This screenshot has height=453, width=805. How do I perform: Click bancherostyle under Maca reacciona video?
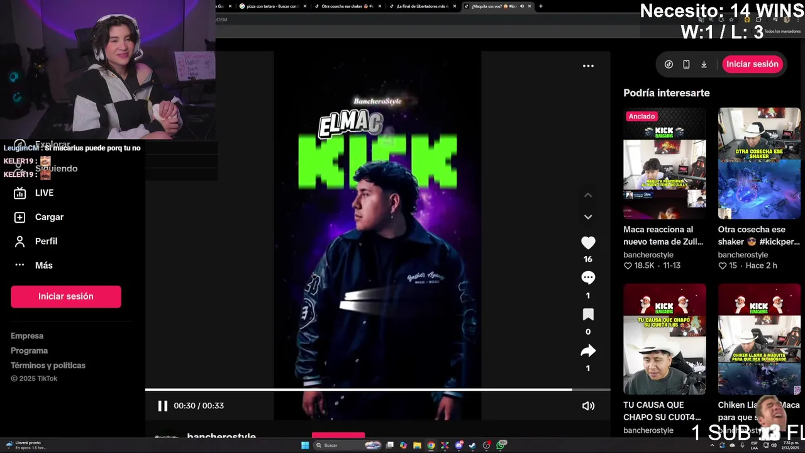coord(648,255)
